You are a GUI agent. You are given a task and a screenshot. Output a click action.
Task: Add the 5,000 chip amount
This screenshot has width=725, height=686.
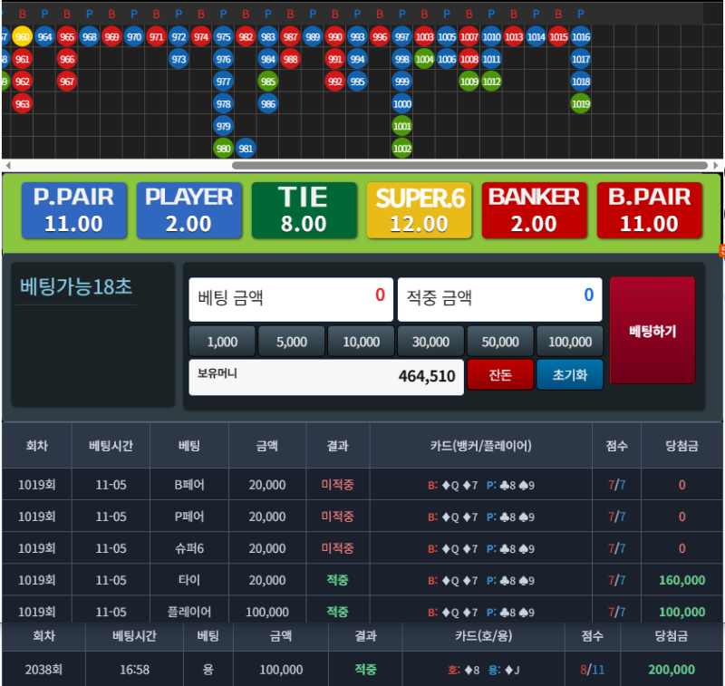pos(292,342)
